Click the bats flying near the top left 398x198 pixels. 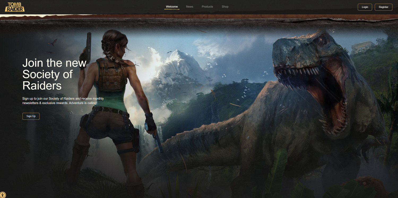(53, 43)
